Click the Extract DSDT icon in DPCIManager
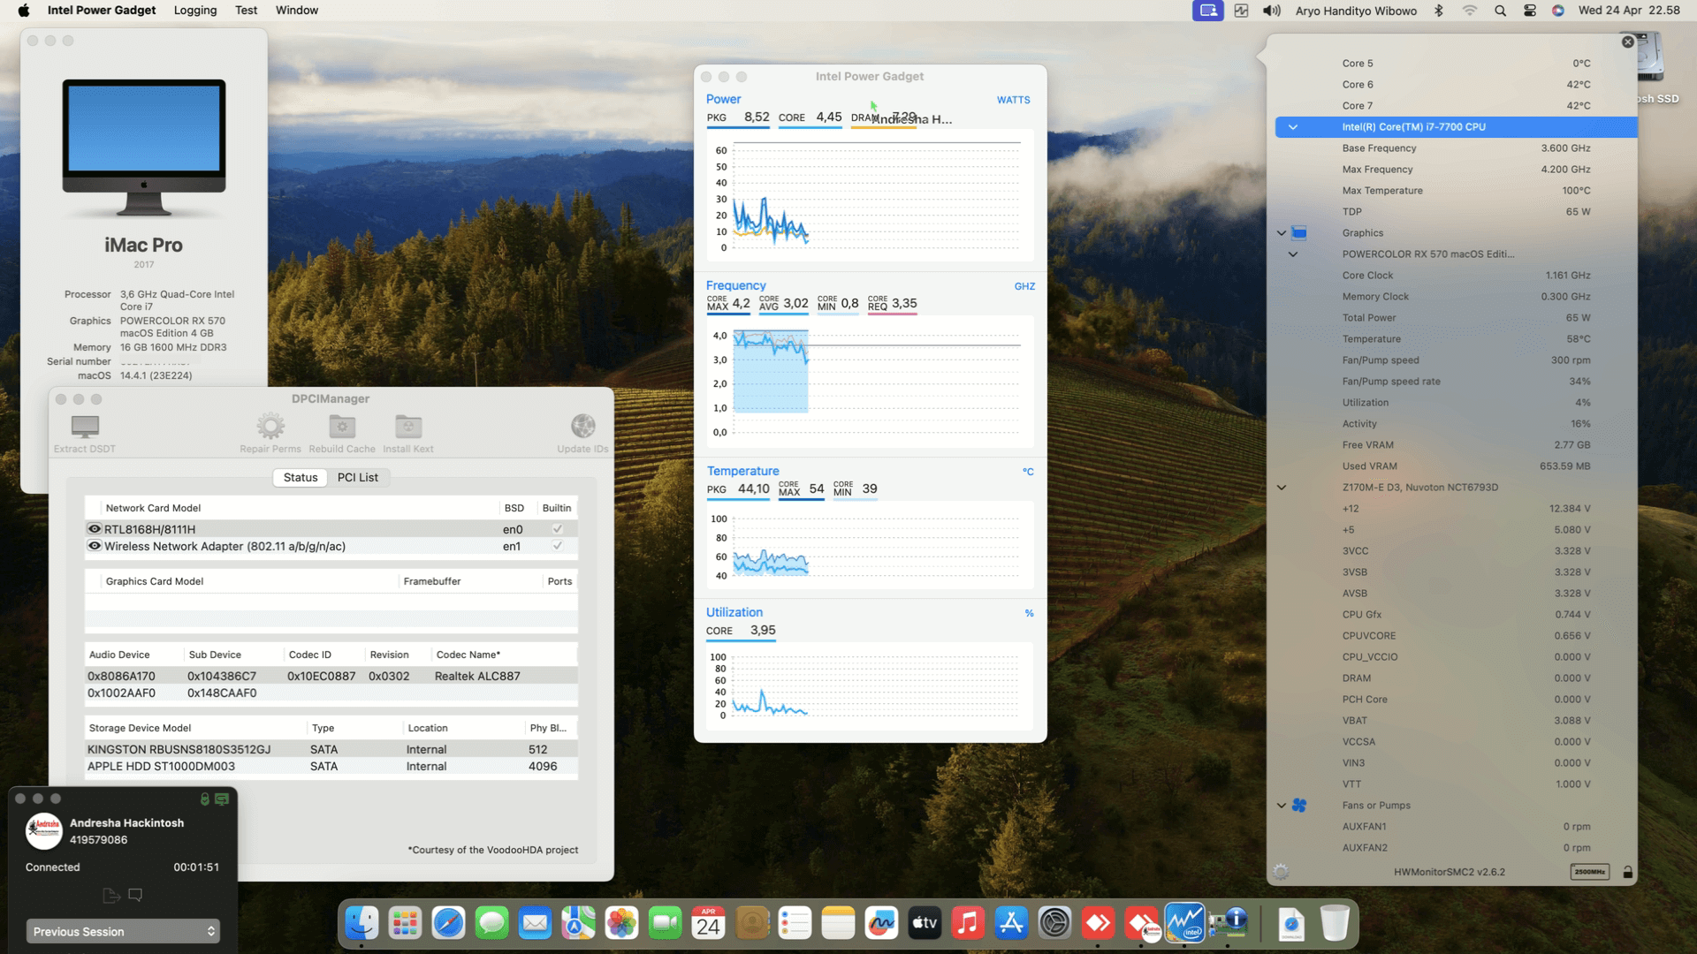The image size is (1697, 954). pos(84,427)
